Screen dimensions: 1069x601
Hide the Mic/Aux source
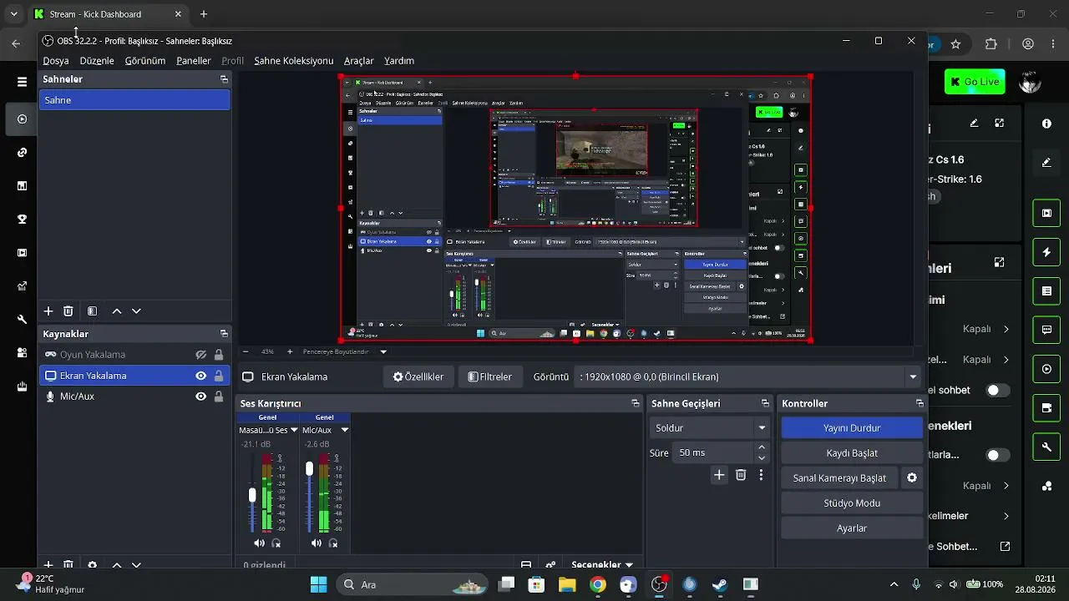pyautogui.click(x=200, y=396)
